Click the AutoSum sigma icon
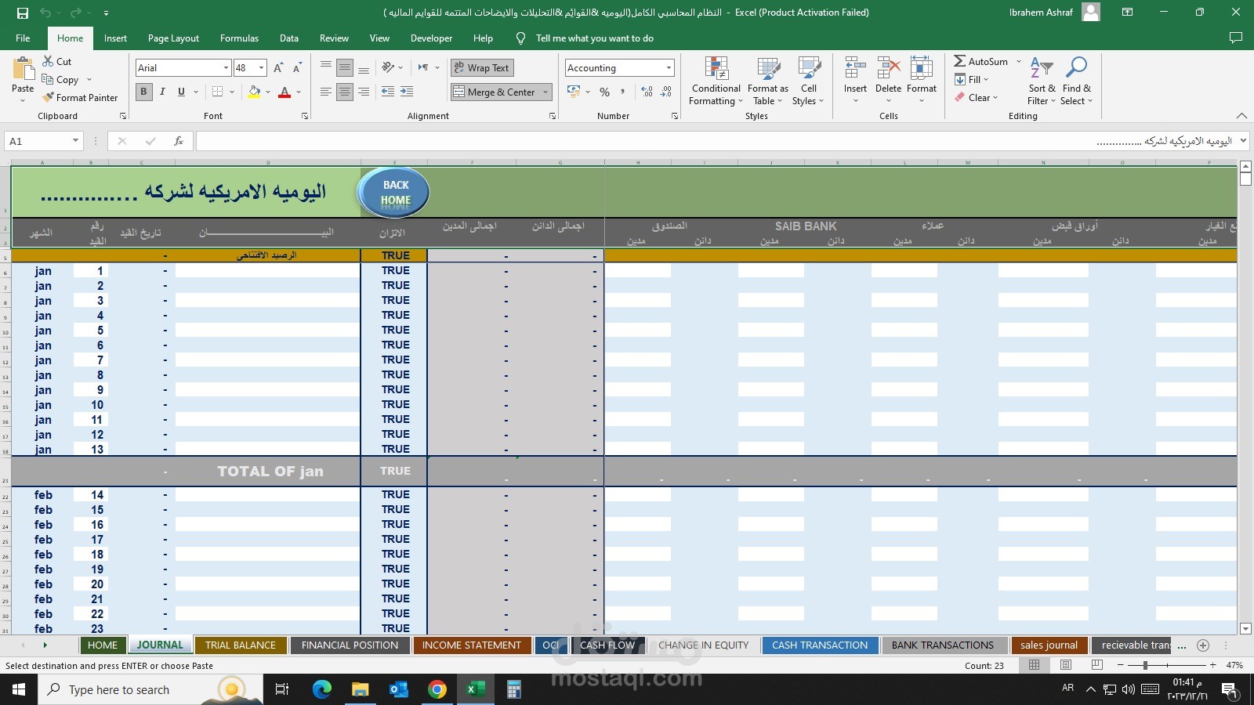1254x705 pixels. [x=959, y=61]
